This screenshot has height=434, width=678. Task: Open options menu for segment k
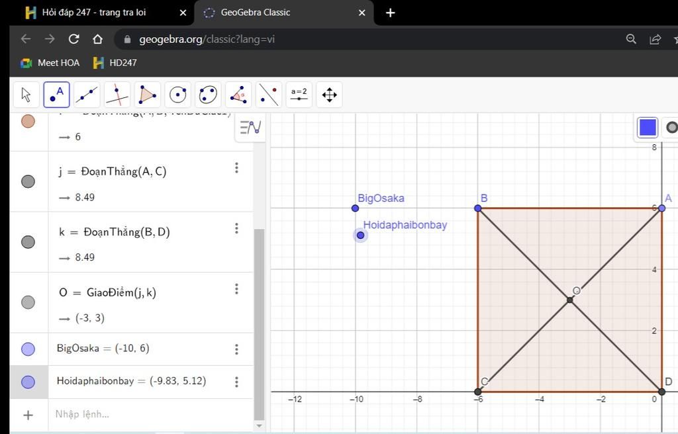pos(236,228)
